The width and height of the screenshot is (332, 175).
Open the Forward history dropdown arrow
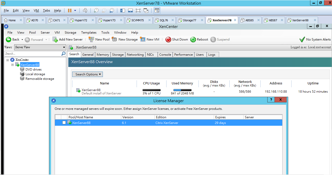[x=46, y=40]
